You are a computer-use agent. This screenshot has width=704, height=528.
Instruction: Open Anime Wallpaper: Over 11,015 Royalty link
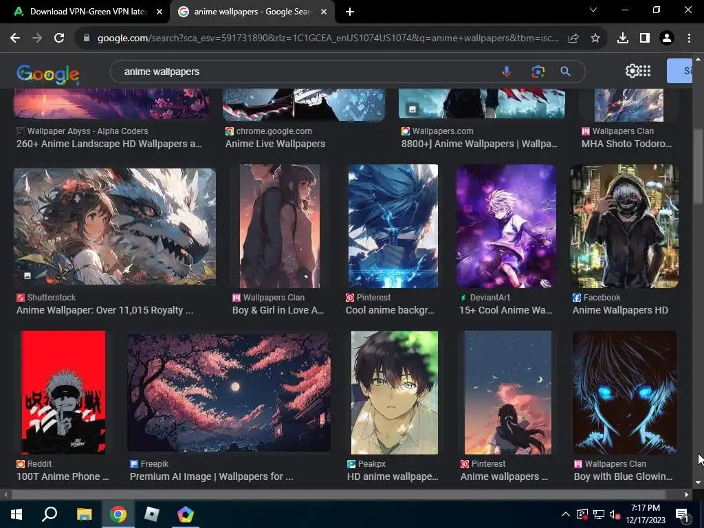click(105, 310)
